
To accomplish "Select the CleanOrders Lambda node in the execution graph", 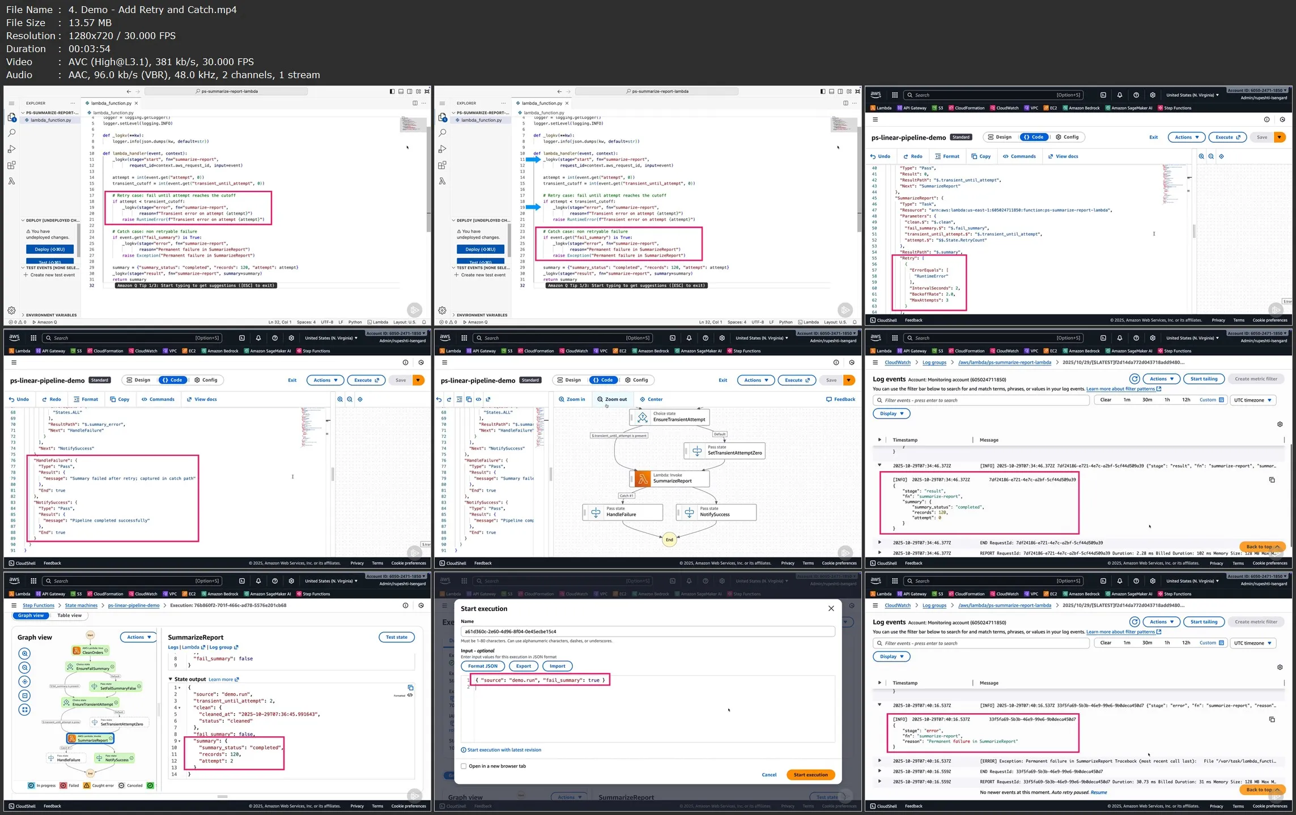I will [x=90, y=651].
